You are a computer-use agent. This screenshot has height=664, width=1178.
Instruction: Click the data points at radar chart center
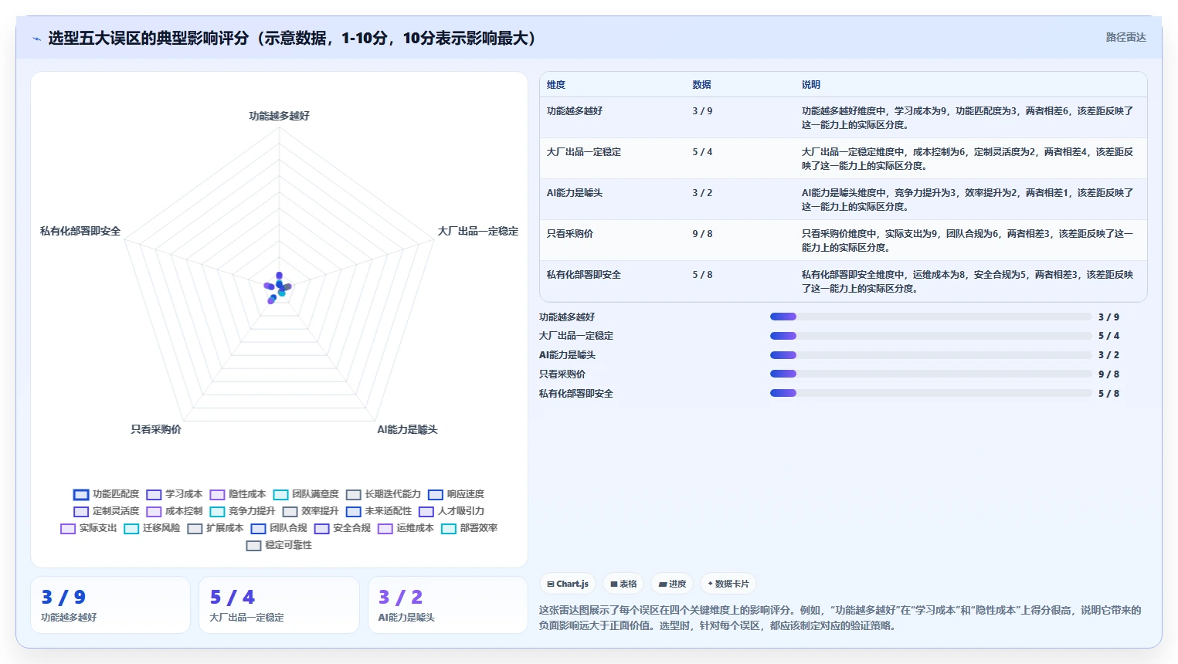279,287
